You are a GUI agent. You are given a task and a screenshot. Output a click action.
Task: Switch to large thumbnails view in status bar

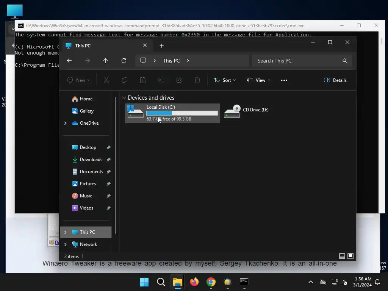(350, 256)
